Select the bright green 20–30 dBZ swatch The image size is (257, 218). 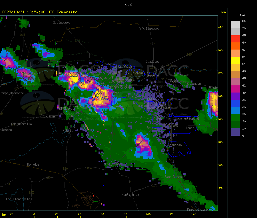pyautogui.click(x=235, y=118)
